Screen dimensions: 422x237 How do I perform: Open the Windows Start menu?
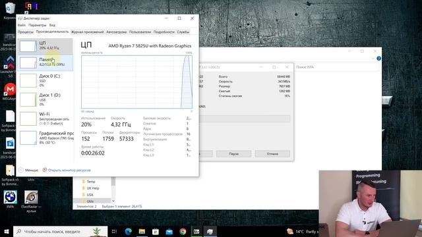pos(7,231)
